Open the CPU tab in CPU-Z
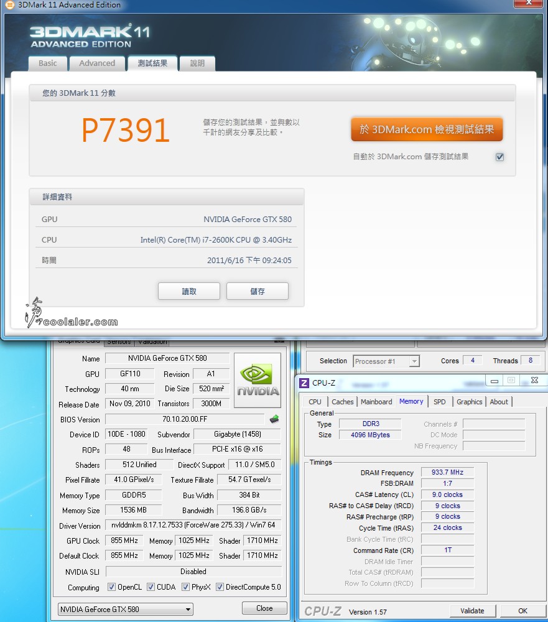 pyautogui.click(x=315, y=402)
